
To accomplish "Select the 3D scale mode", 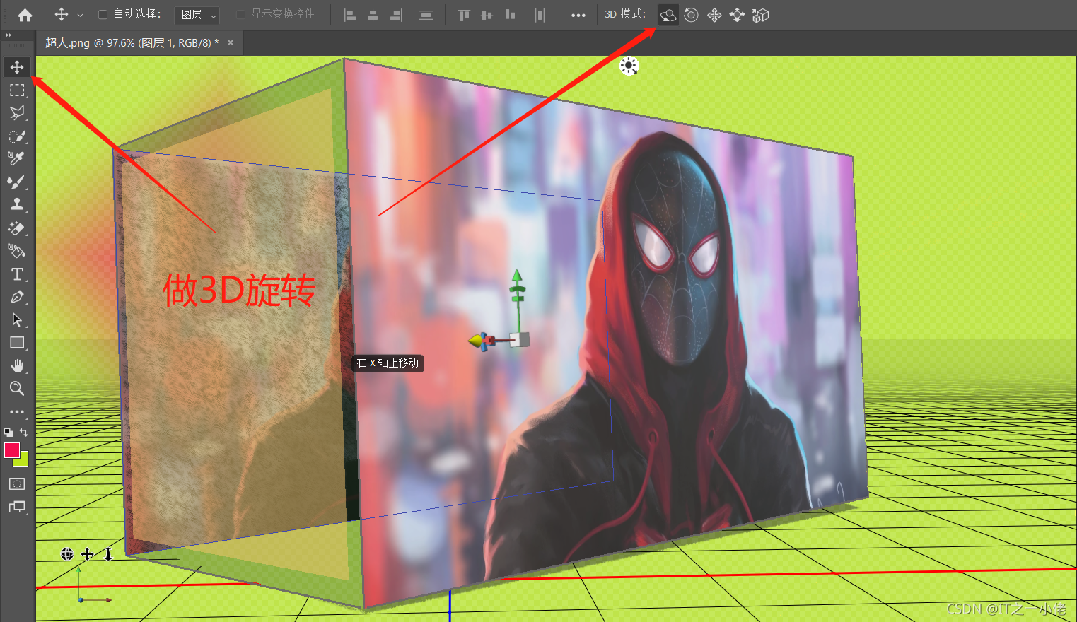I will 760,15.
